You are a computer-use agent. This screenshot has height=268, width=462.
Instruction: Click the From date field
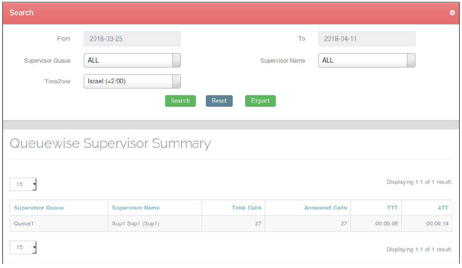pyautogui.click(x=132, y=39)
